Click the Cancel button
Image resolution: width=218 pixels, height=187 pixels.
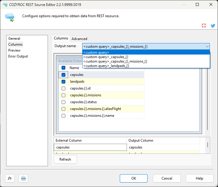point(167,178)
